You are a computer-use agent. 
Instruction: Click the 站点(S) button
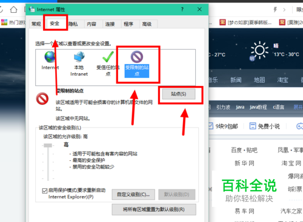(x=179, y=94)
